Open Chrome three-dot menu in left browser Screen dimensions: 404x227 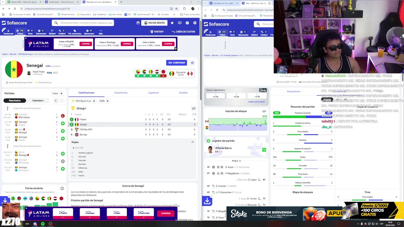coord(198,9)
